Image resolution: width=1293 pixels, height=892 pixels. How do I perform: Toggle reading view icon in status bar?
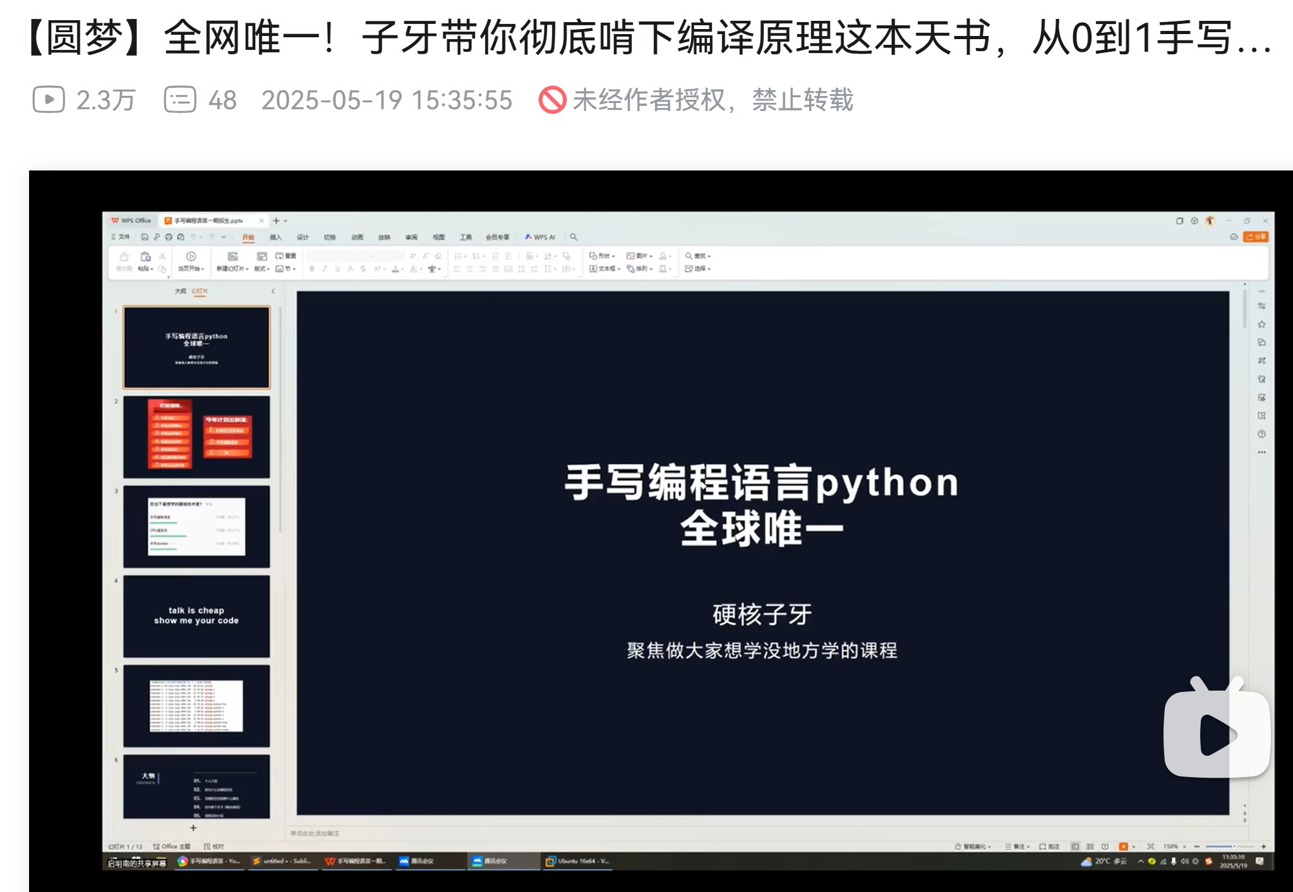pos(1105,847)
